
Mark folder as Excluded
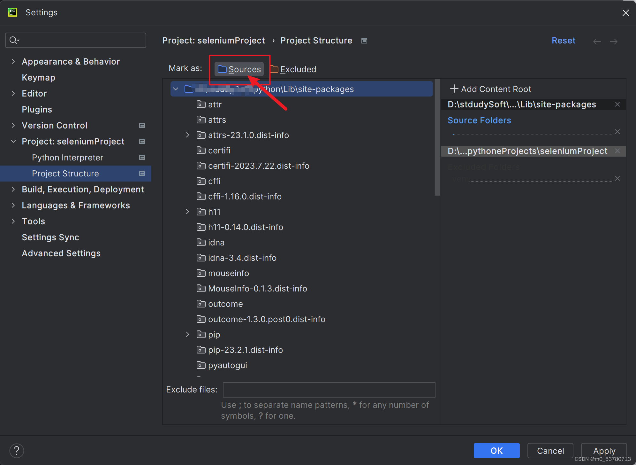(293, 69)
